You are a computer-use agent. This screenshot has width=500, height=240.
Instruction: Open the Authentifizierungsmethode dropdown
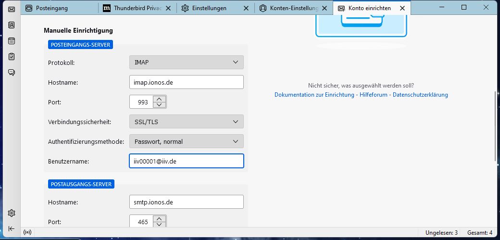click(x=187, y=141)
